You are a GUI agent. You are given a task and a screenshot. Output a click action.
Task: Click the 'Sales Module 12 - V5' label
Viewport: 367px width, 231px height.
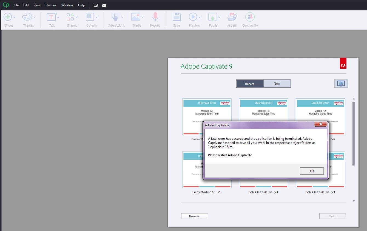tap(207, 192)
